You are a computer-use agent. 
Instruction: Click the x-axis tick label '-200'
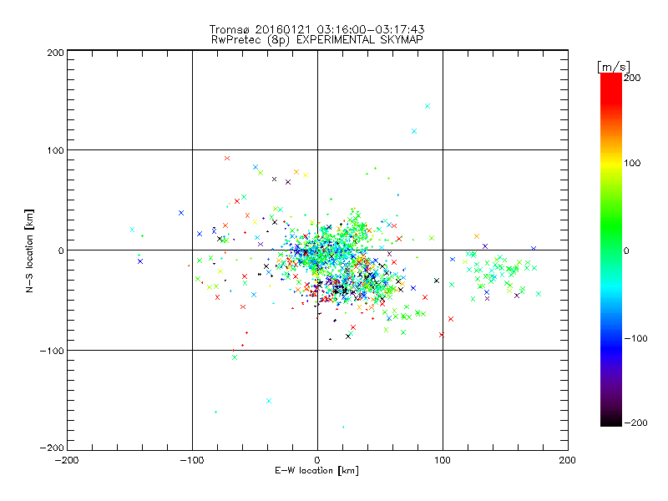(67, 460)
